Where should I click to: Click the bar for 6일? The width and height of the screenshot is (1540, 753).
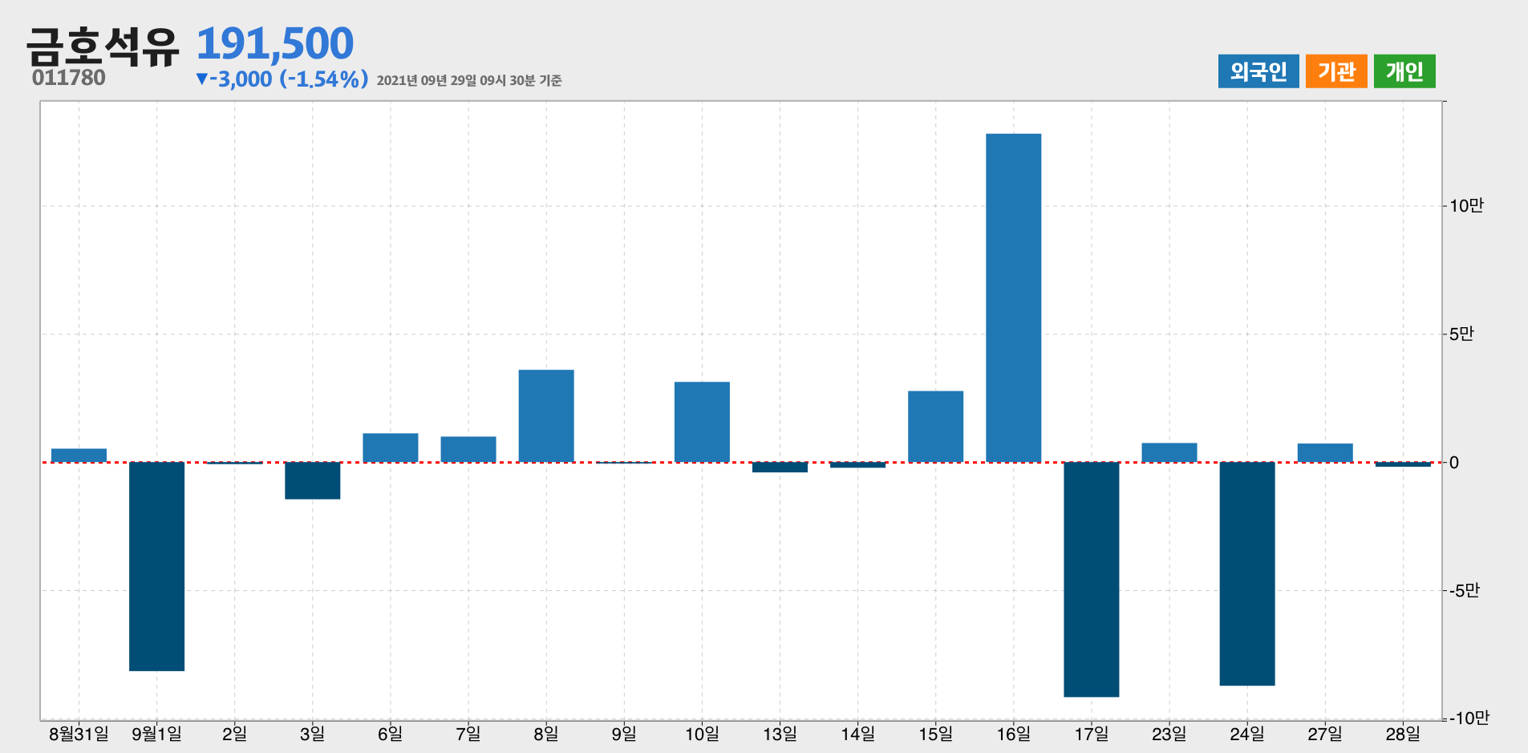pos(390,447)
